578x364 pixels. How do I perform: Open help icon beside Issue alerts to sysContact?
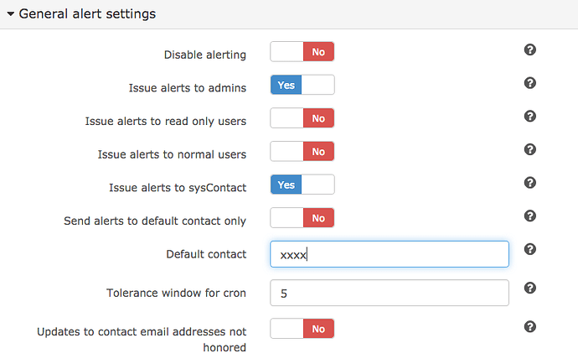529,183
